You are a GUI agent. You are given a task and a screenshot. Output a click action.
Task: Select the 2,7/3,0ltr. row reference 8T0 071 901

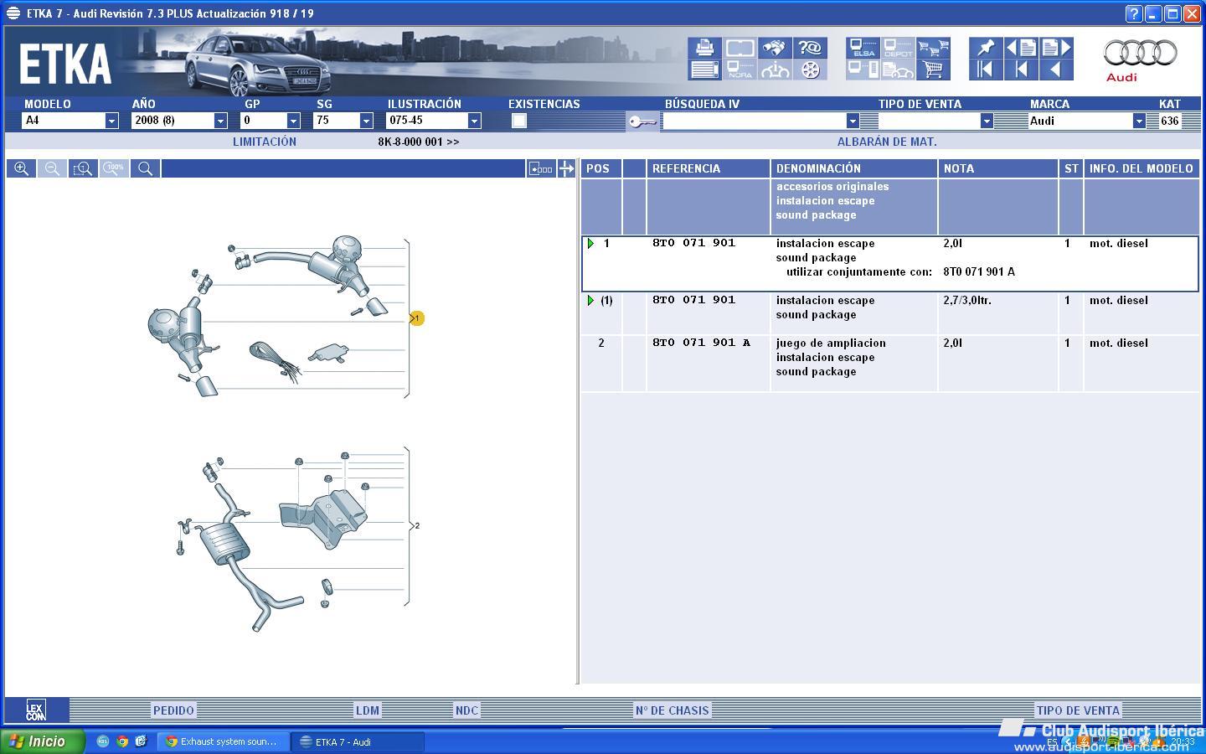(x=693, y=300)
